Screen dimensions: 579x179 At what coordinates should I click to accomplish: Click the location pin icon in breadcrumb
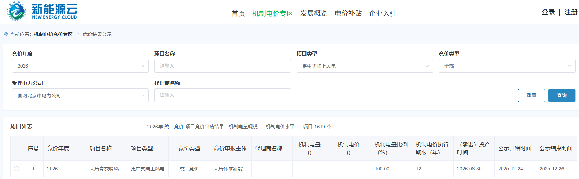click(x=6, y=34)
